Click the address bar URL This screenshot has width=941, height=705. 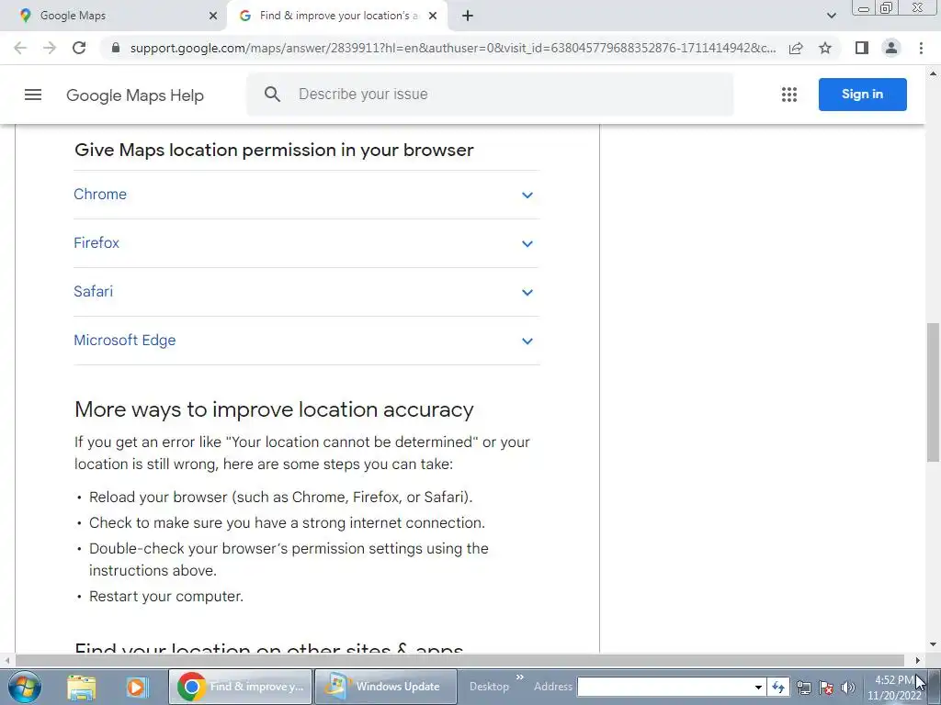pyautogui.click(x=452, y=48)
